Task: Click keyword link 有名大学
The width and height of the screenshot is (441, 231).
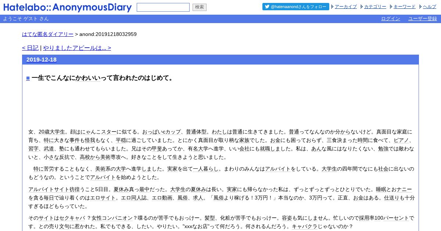Action: 198,148
